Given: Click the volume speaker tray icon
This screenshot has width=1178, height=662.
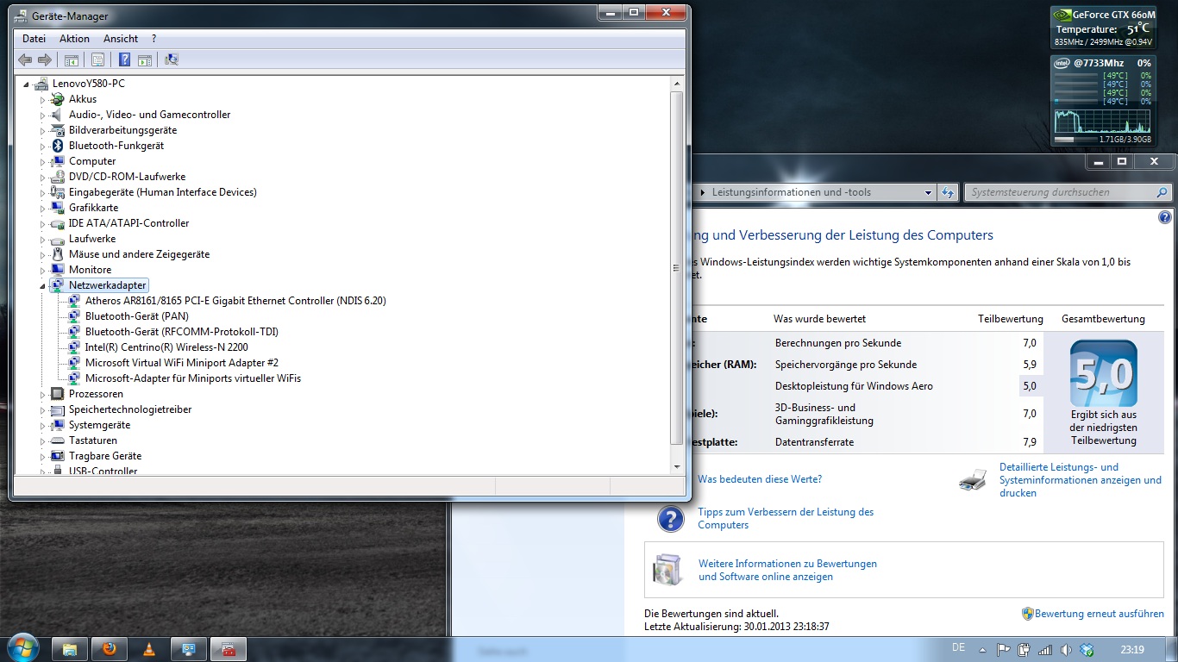Looking at the screenshot, I should click(1066, 649).
